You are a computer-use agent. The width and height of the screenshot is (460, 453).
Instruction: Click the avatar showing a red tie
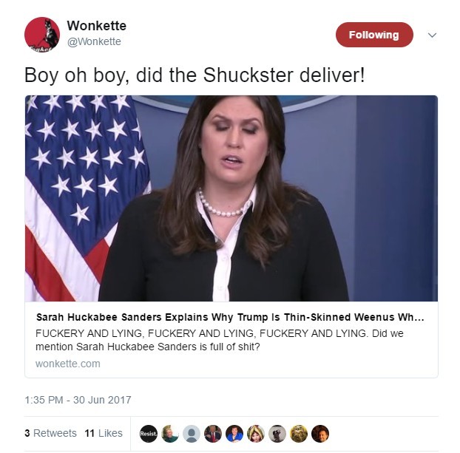click(x=213, y=433)
